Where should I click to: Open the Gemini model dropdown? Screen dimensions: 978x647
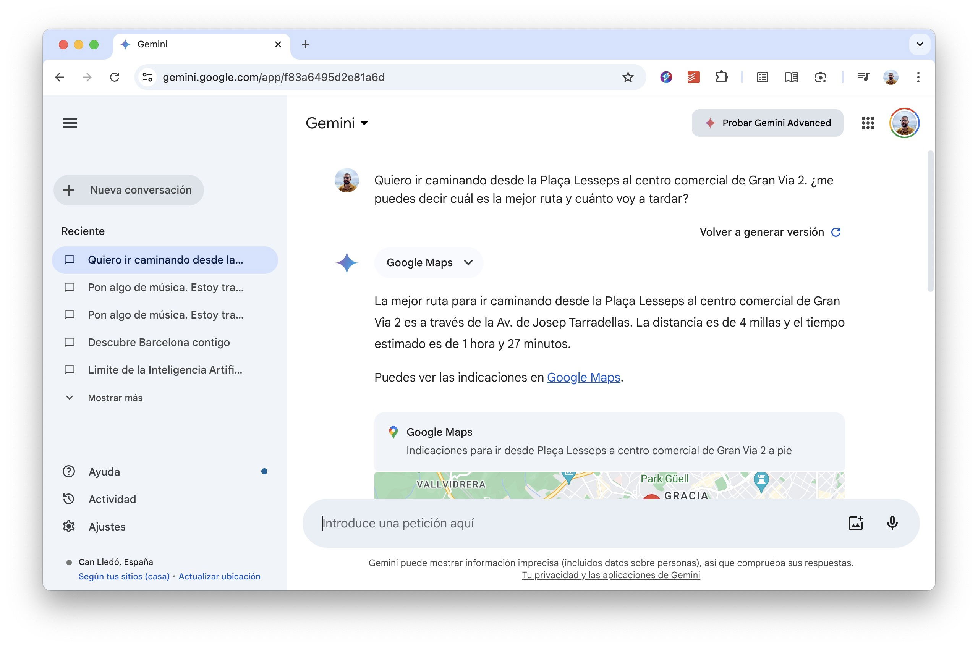(337, 123)
